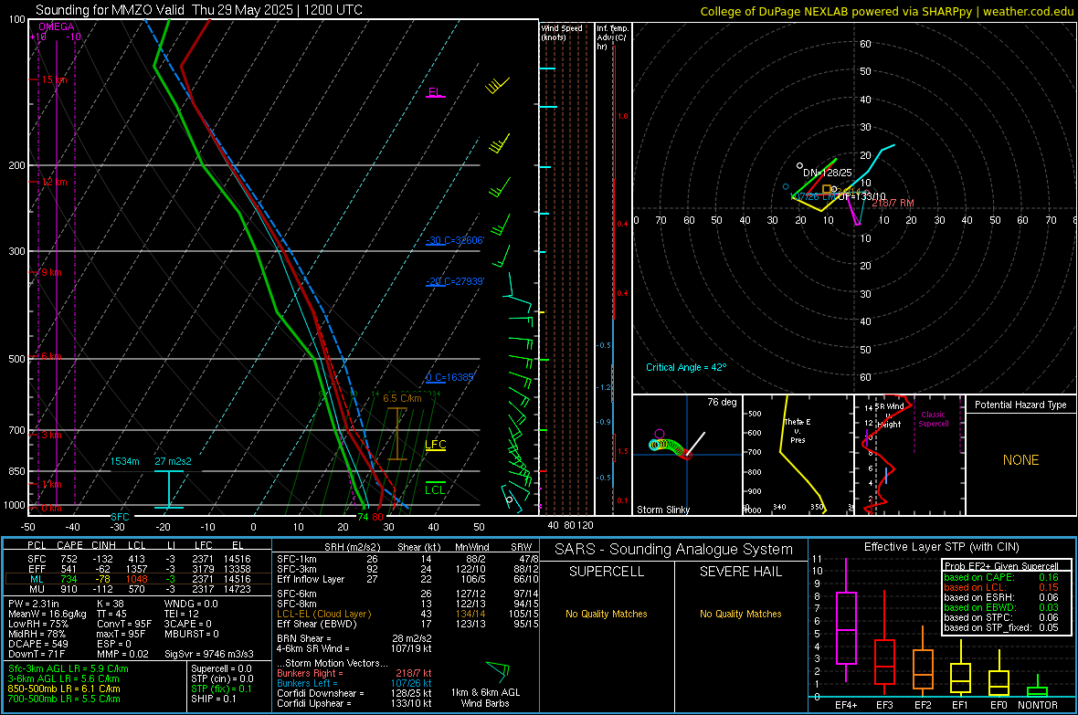Click the 0 C=16385' freezing level label

[449, 377]
